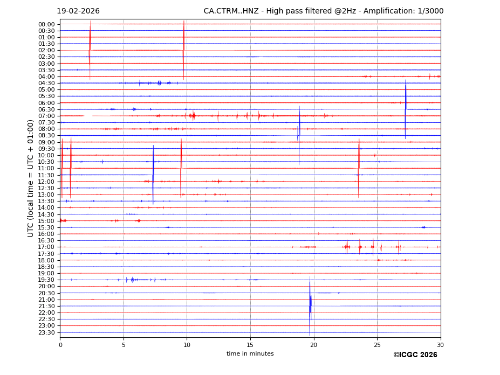
Task: Select the 12:00 time row label
Action: coord(46,182)
